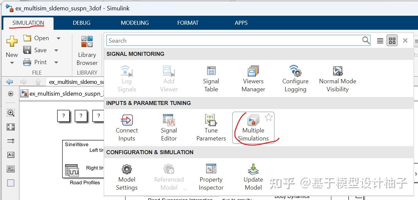Open the Viewers Manager
The height and width of the screenshot is (200, 418).
[253, 79]
